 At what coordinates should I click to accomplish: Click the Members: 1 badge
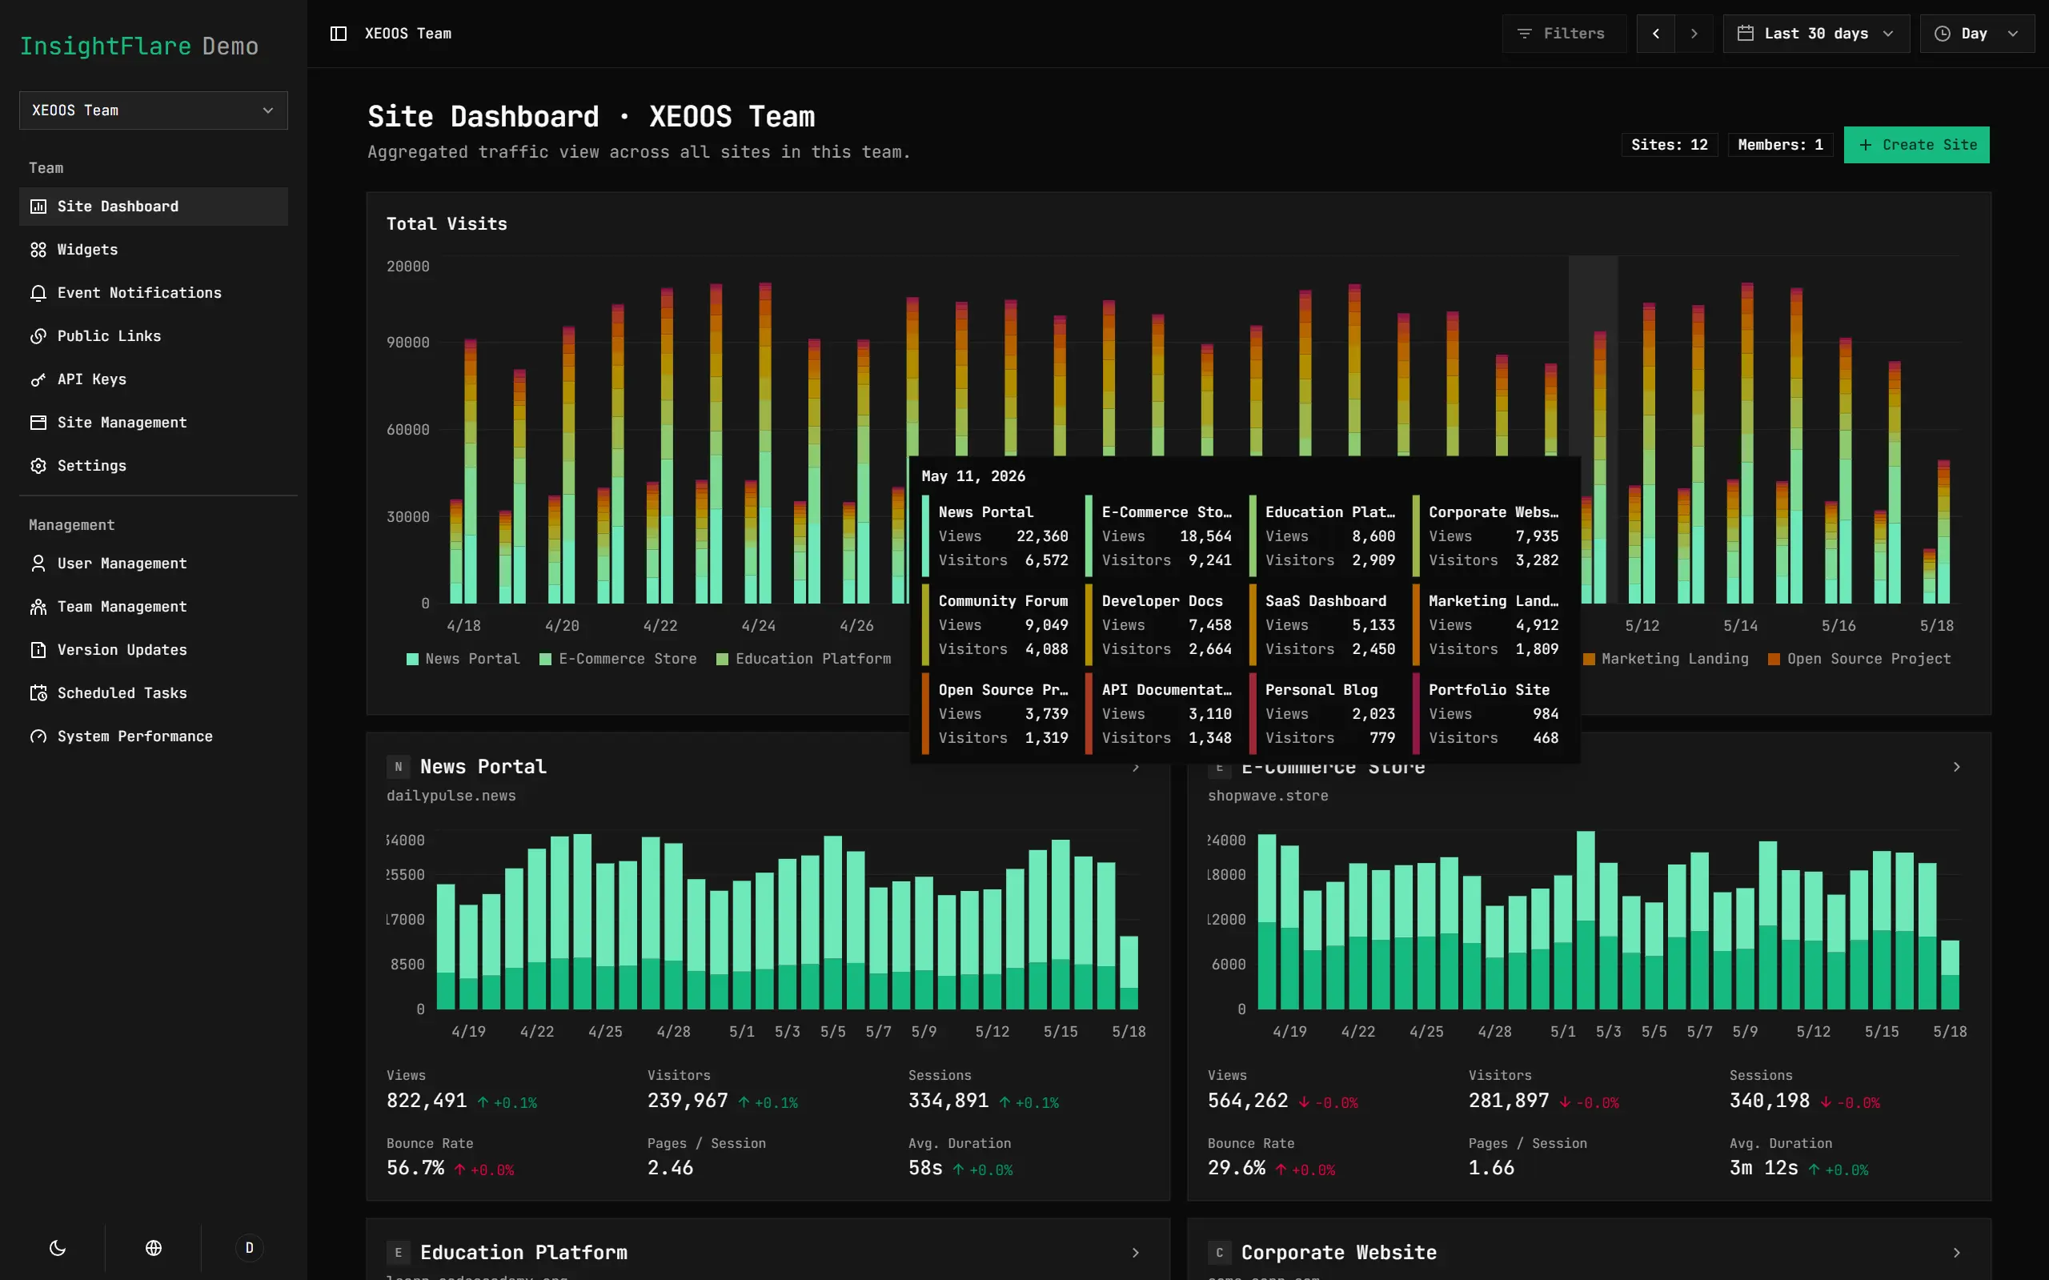tap(1780, 145)
